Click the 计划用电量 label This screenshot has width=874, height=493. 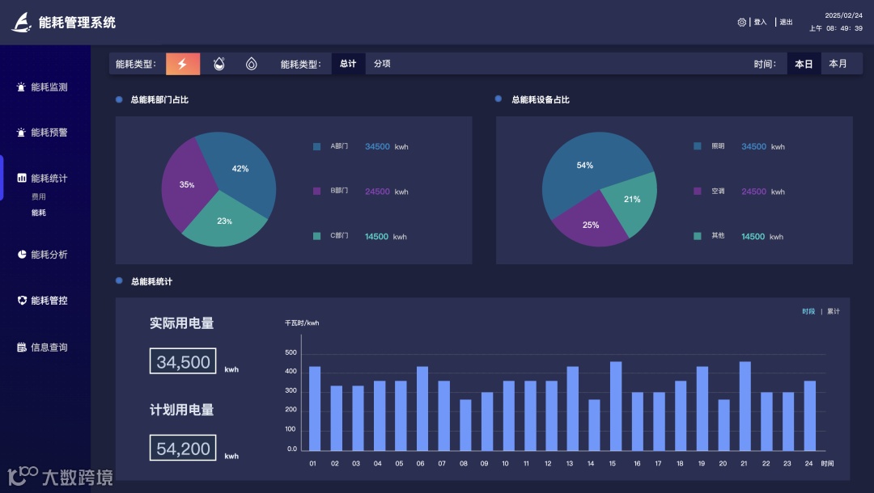pyautogui.click(x=182, y=410)
